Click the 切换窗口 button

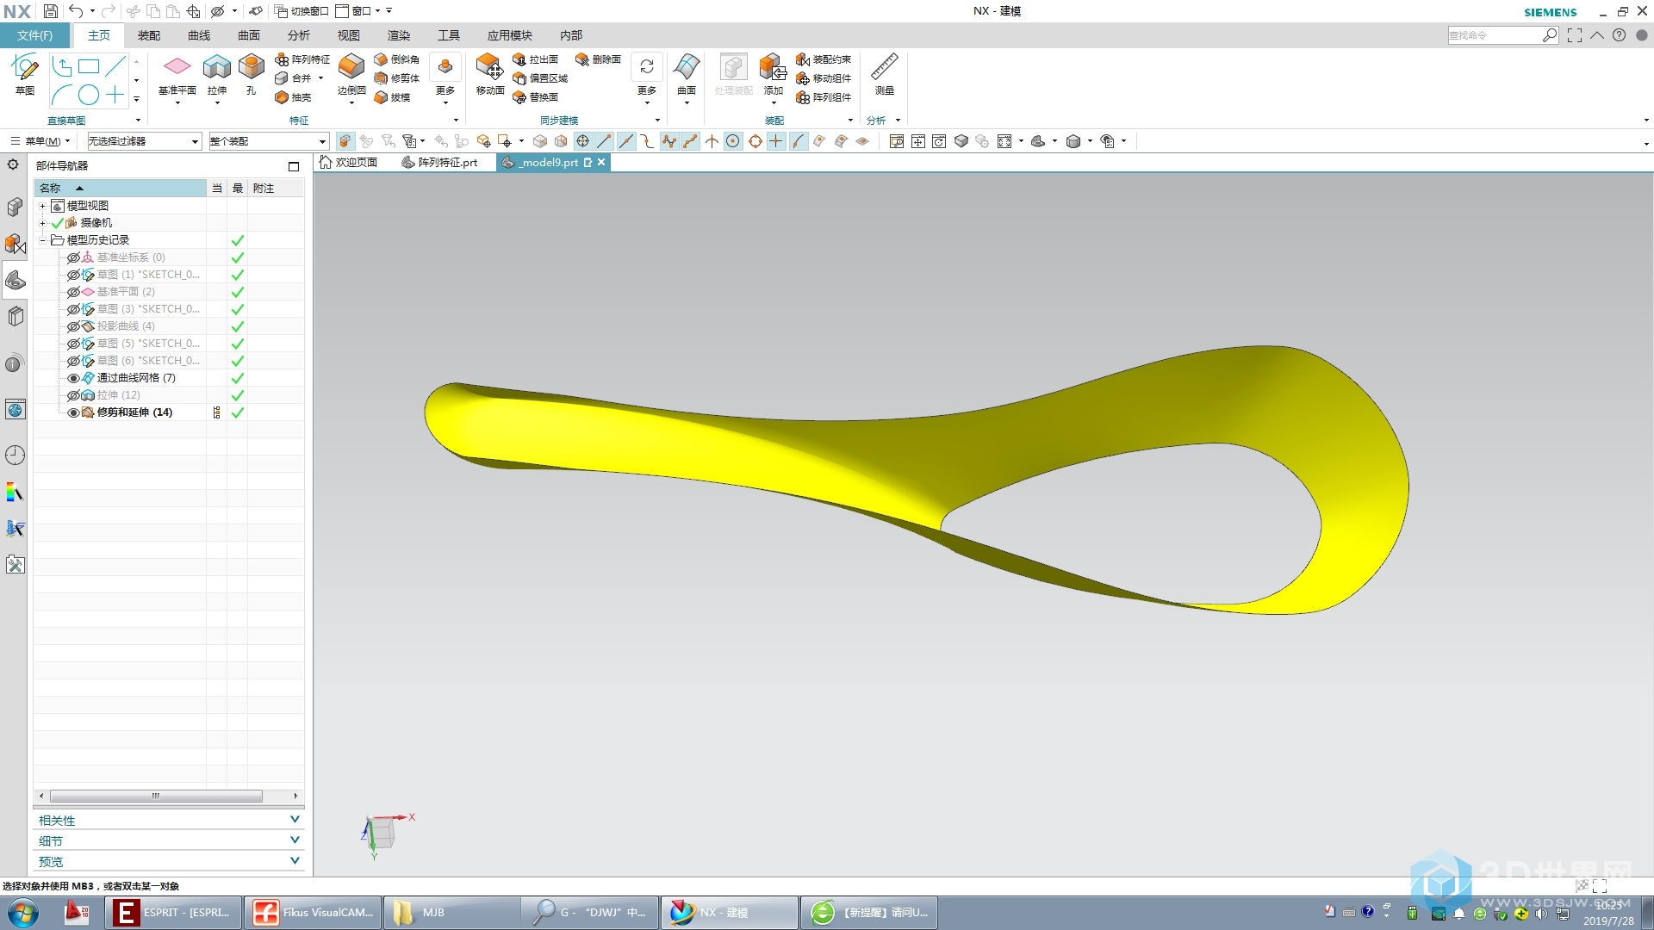[x=302, y=11]
